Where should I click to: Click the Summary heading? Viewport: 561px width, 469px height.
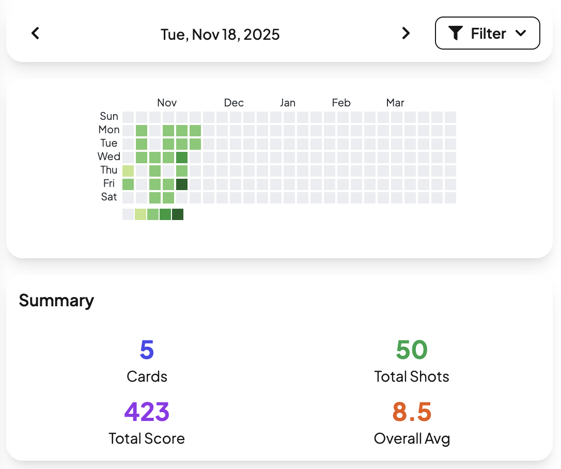pyautogui.click(x=56, y=301)
